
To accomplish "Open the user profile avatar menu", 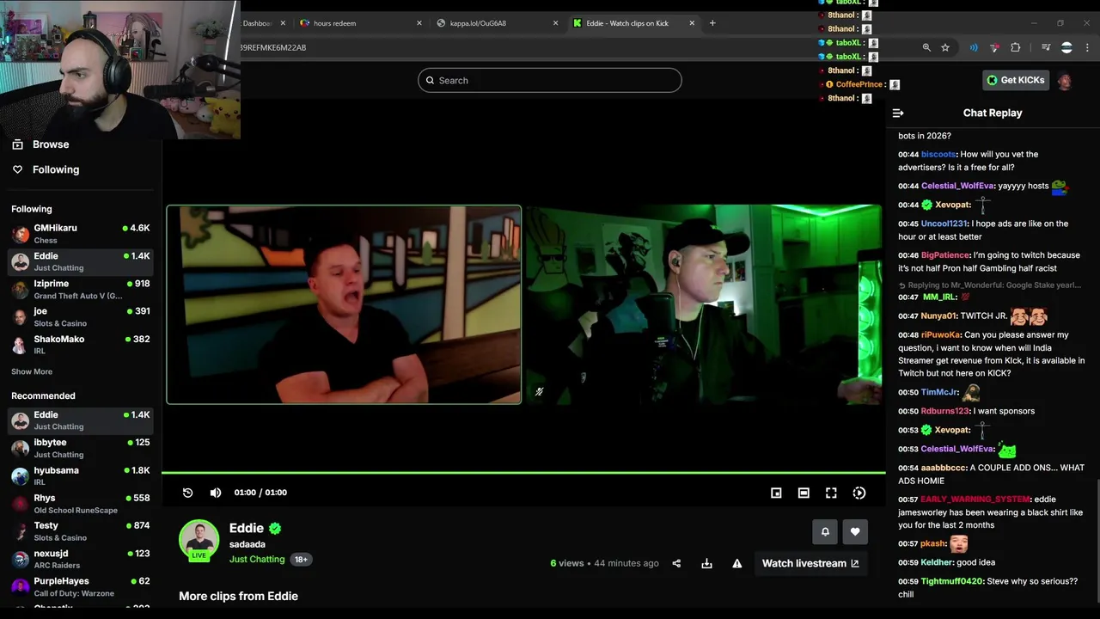I will coord(1065,80).
